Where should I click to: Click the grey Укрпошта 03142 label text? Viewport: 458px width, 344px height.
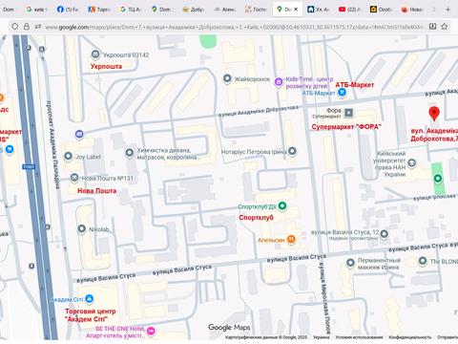[x=126, y=54]
